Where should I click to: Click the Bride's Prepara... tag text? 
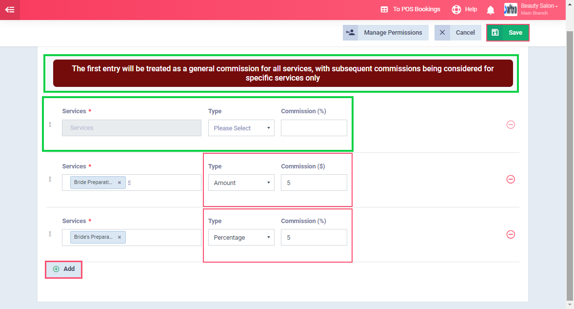tap(93, 237)
